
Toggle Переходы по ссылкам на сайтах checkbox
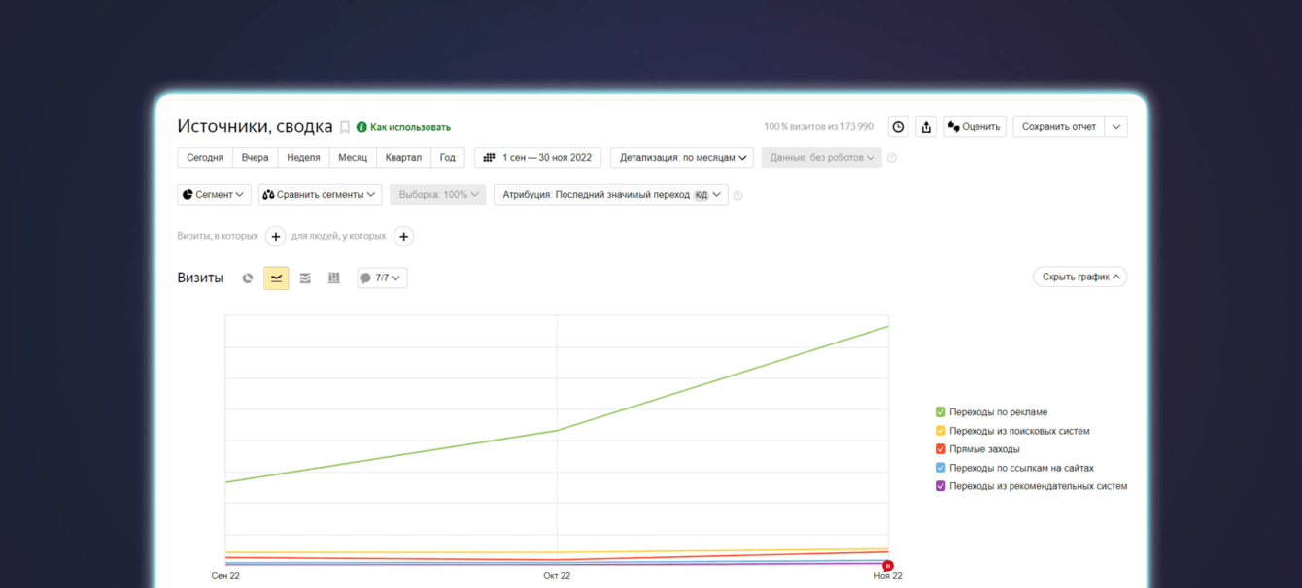coord(941,468)
